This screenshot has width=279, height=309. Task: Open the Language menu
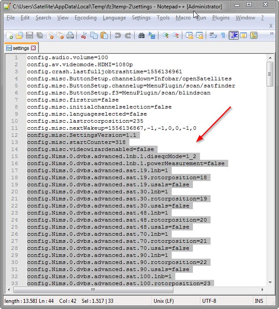[114, 18]
